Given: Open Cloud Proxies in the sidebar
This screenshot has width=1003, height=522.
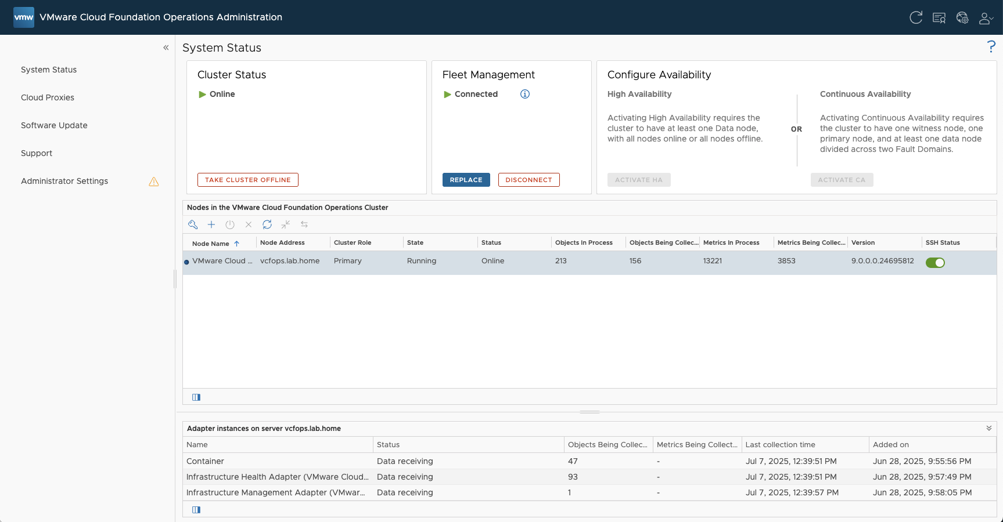Looking at the screenshot, I should [48, 97].
